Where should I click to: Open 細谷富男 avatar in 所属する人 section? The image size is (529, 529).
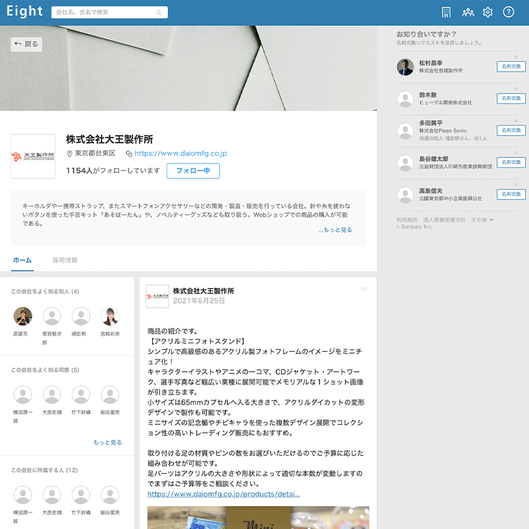[110, 495]
